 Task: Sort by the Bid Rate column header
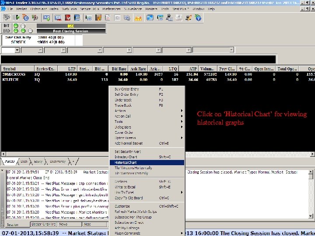coord(118,69)
